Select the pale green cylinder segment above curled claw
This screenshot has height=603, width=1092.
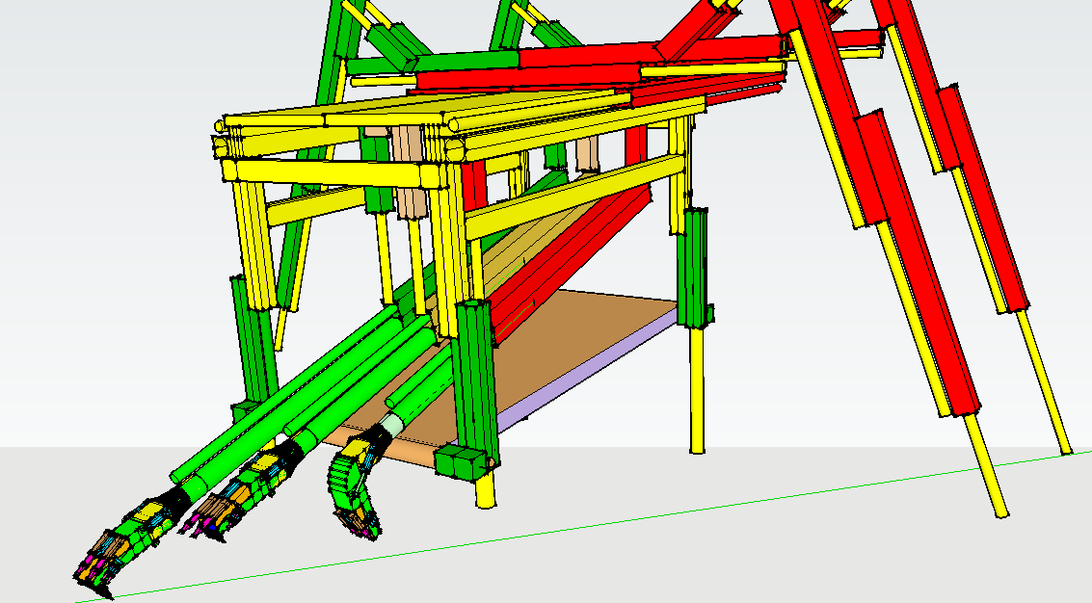pyautogui.click(x=392, y=426)
